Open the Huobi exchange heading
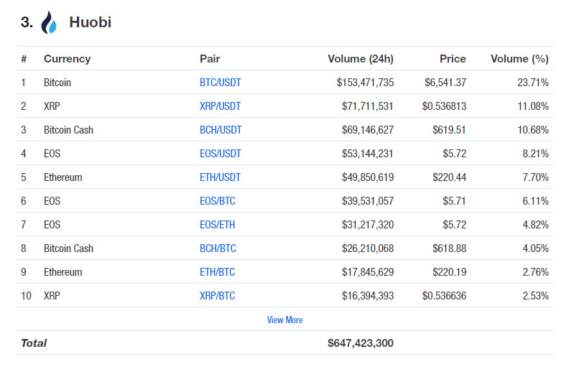This screenshot has height=372, width=574. pyautogui.click(x=90, y=22)
